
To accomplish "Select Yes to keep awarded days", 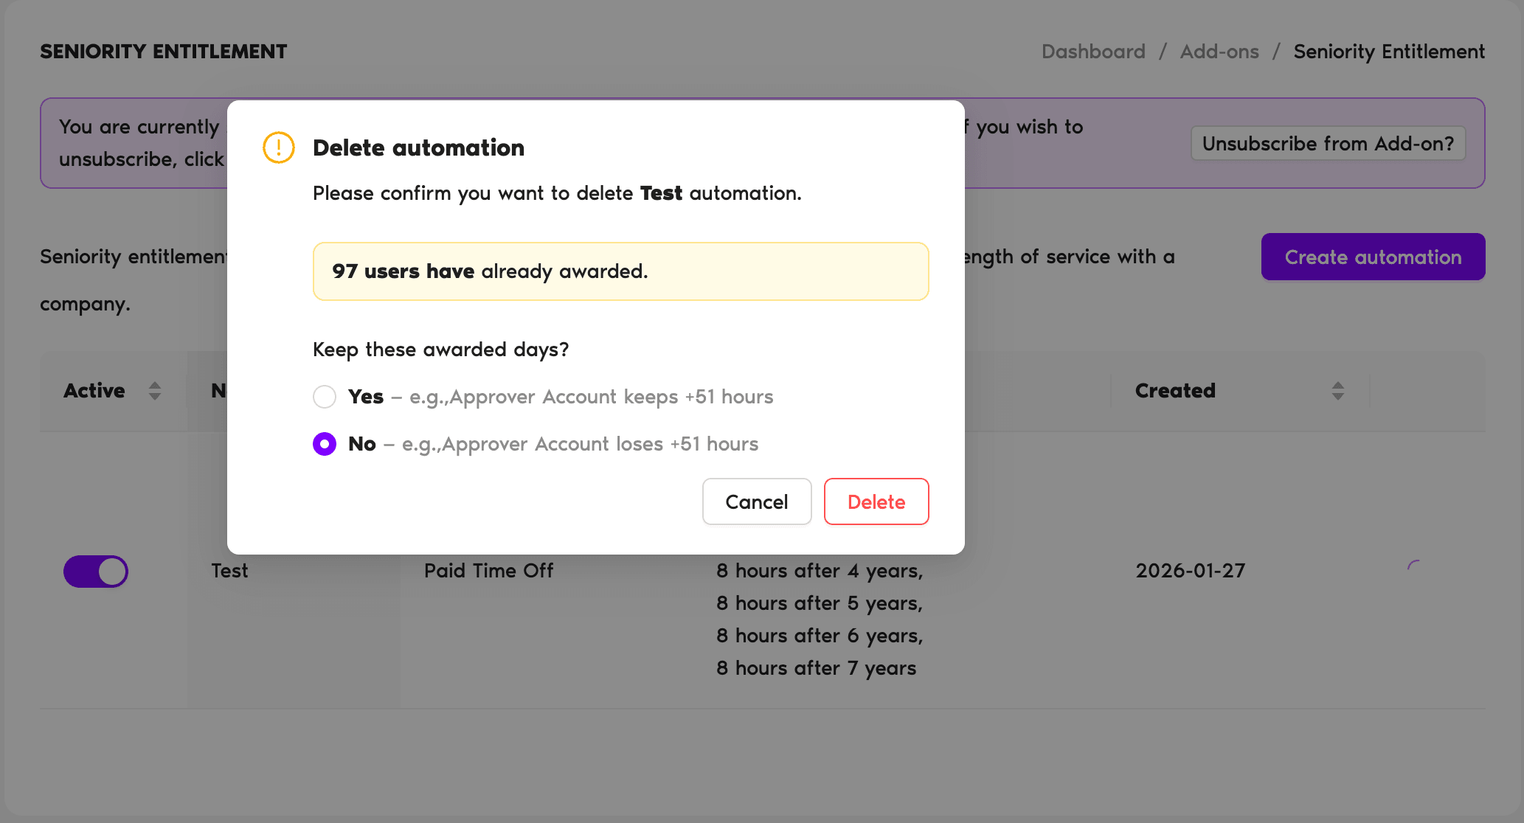I will click(x=324, y=397).
